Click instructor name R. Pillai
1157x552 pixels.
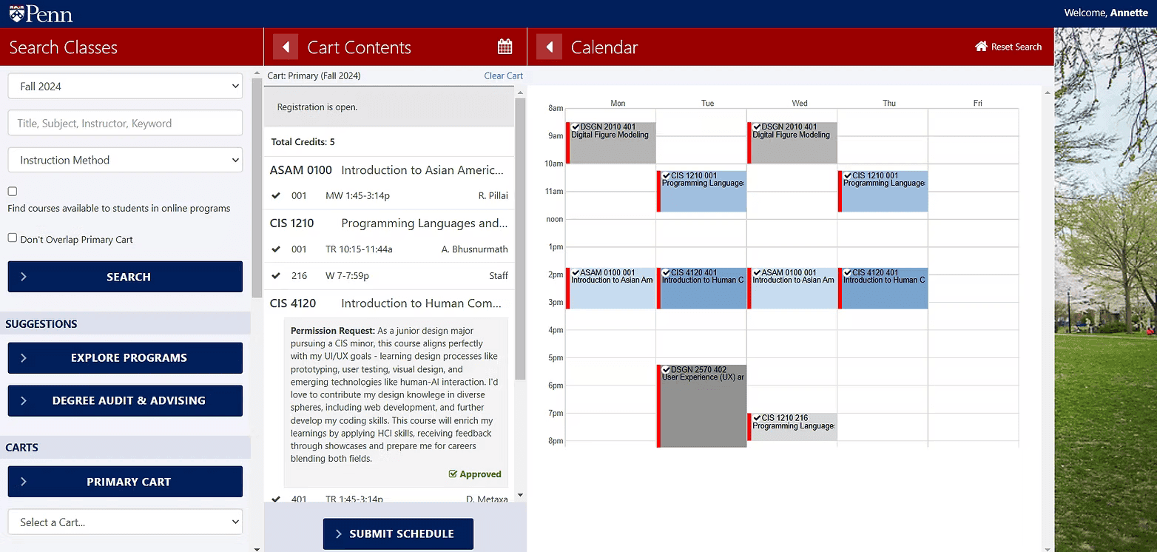(493, 196)
